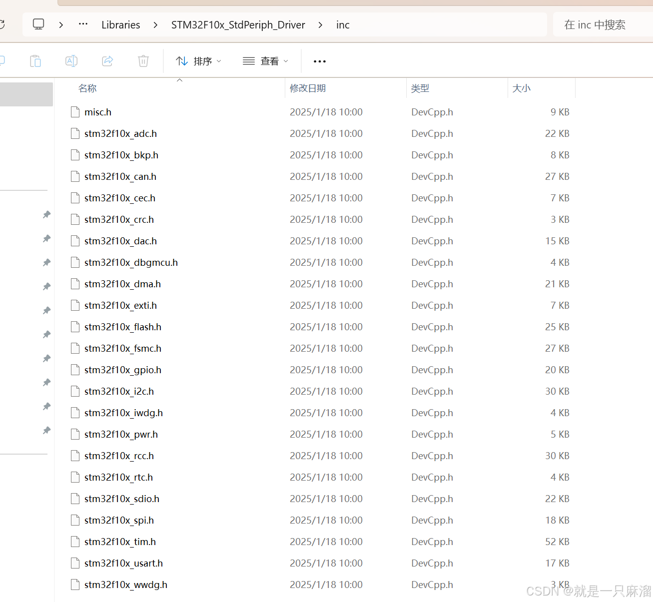
Task: Expand the chevron after Libraries
Action: pos(156,25)
